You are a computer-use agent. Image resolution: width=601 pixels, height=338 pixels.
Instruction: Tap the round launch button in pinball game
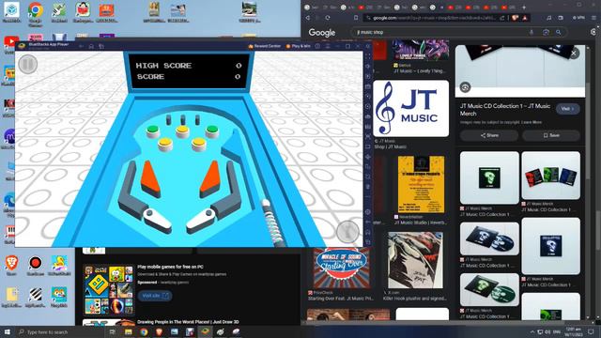(x=347, y=231)
